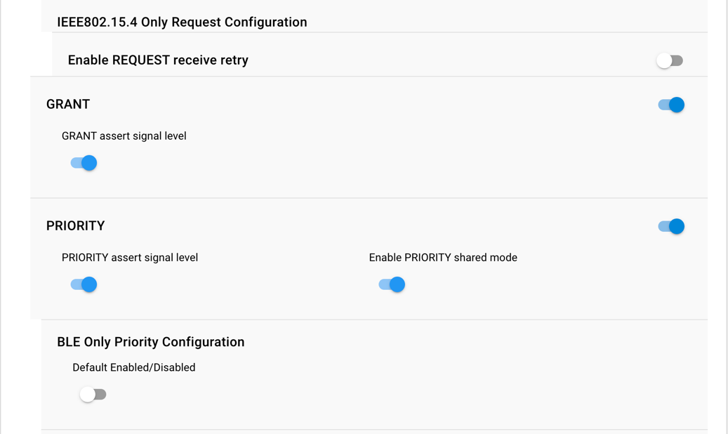Image resolution: width=728 pixels, height=434 pixels.
Task: Disable the PRIORITY main switch
Action: 671,226
